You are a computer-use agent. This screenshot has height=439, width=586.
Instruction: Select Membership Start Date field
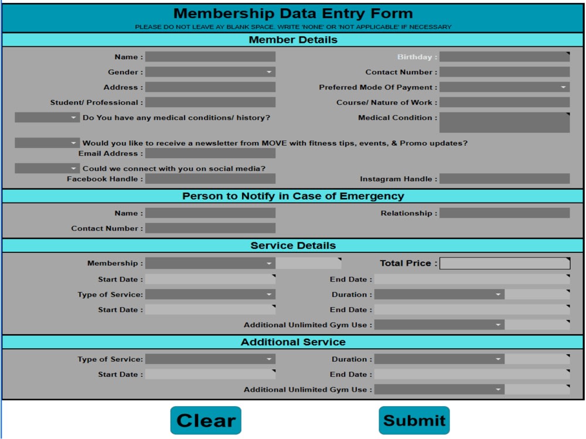210,279
